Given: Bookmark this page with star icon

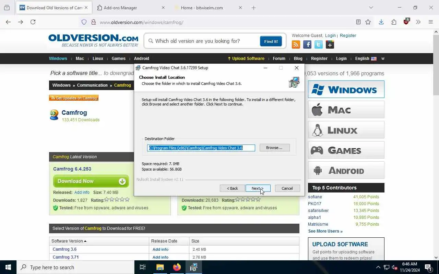Looking at the screenshot, I should [368, 22].
